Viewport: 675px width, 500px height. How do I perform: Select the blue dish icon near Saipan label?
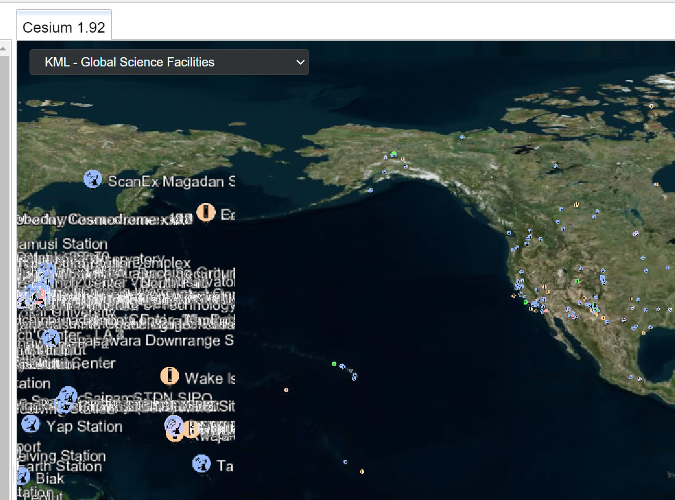[x=68, y=395]
